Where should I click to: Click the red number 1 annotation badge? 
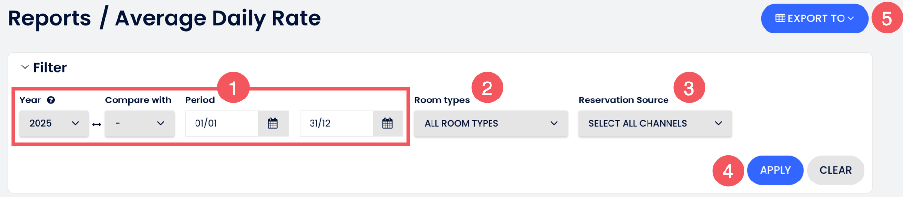coord(233,88)
